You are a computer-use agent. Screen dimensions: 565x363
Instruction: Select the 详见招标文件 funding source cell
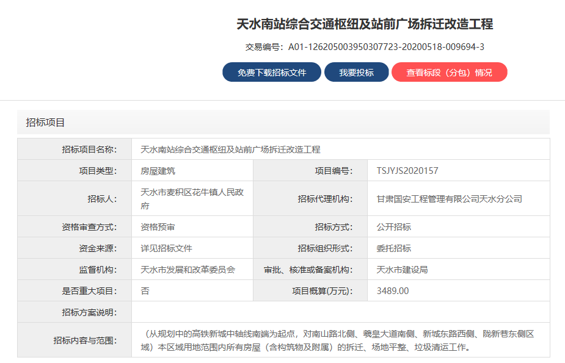[x=167, y=248]
